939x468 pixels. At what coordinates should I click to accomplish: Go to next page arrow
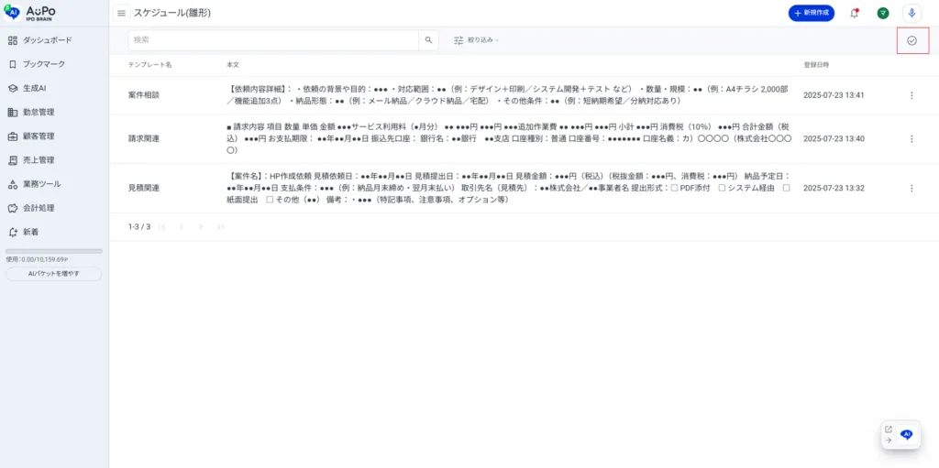click(201, 227)
